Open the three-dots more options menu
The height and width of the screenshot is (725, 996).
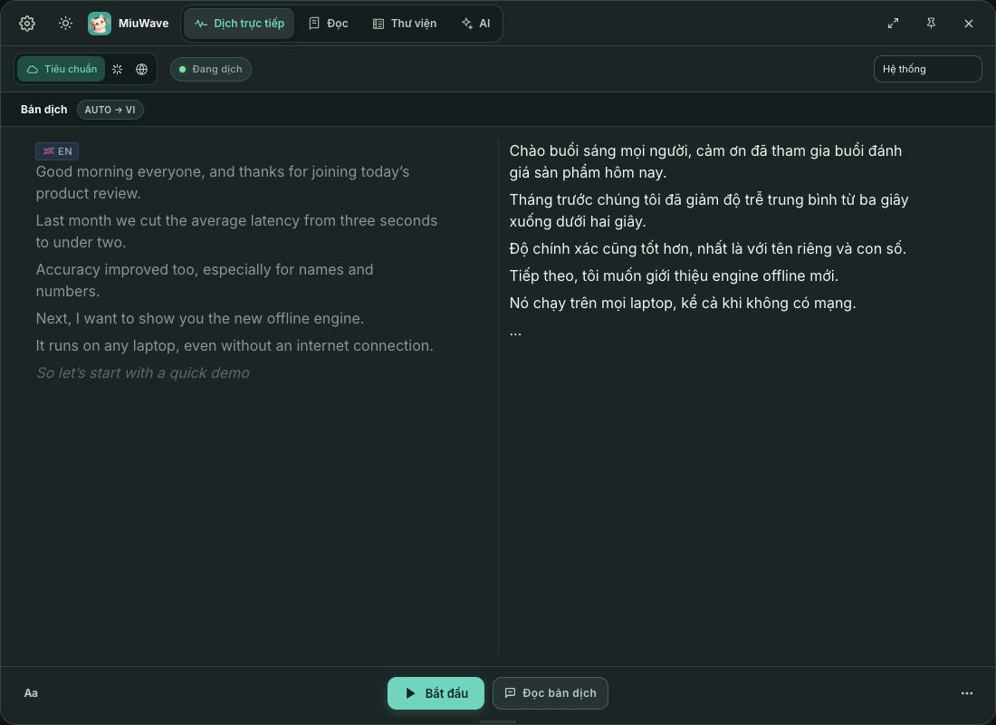coord(967,693)
